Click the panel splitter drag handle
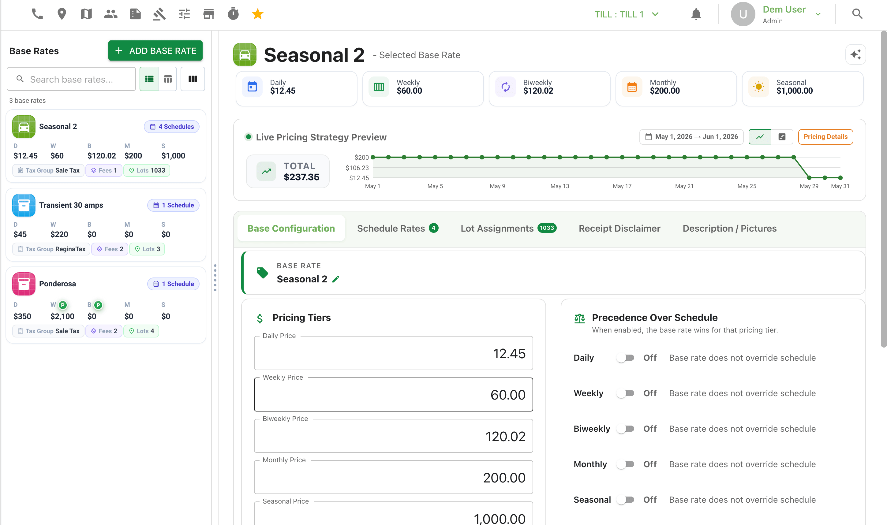The image size is (887, 525). click(x=215, y=278)
